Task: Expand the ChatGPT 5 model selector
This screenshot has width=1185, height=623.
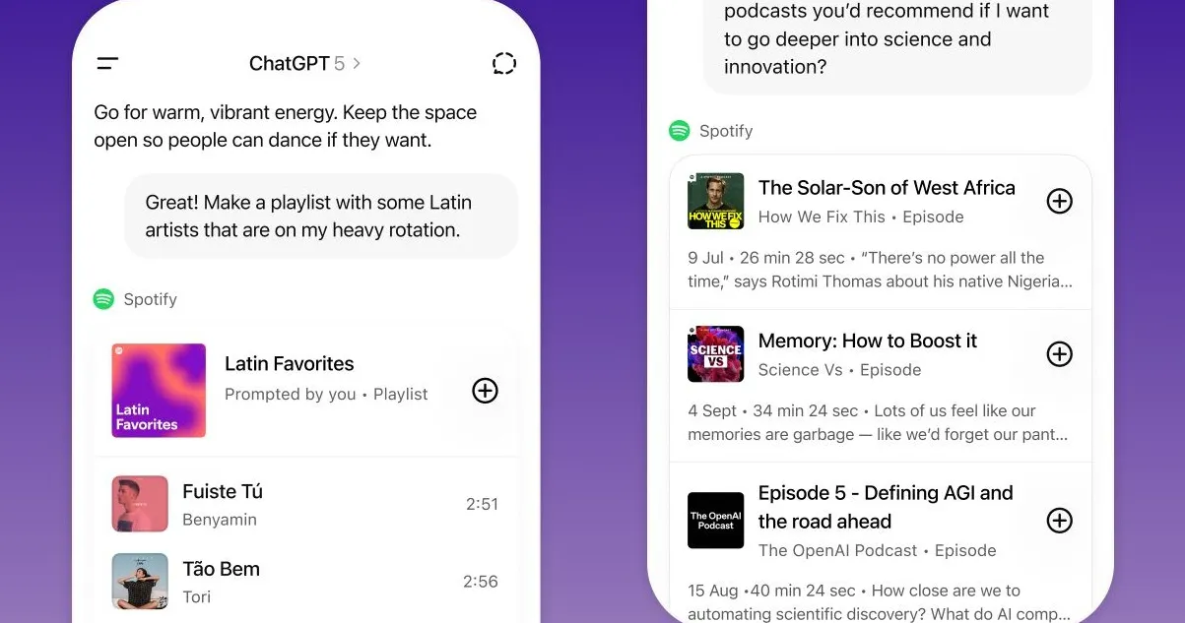Action: pyautogui.click(x=304, y=64)
